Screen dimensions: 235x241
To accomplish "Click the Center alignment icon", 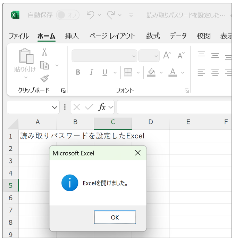I will (x=215, y=72).
